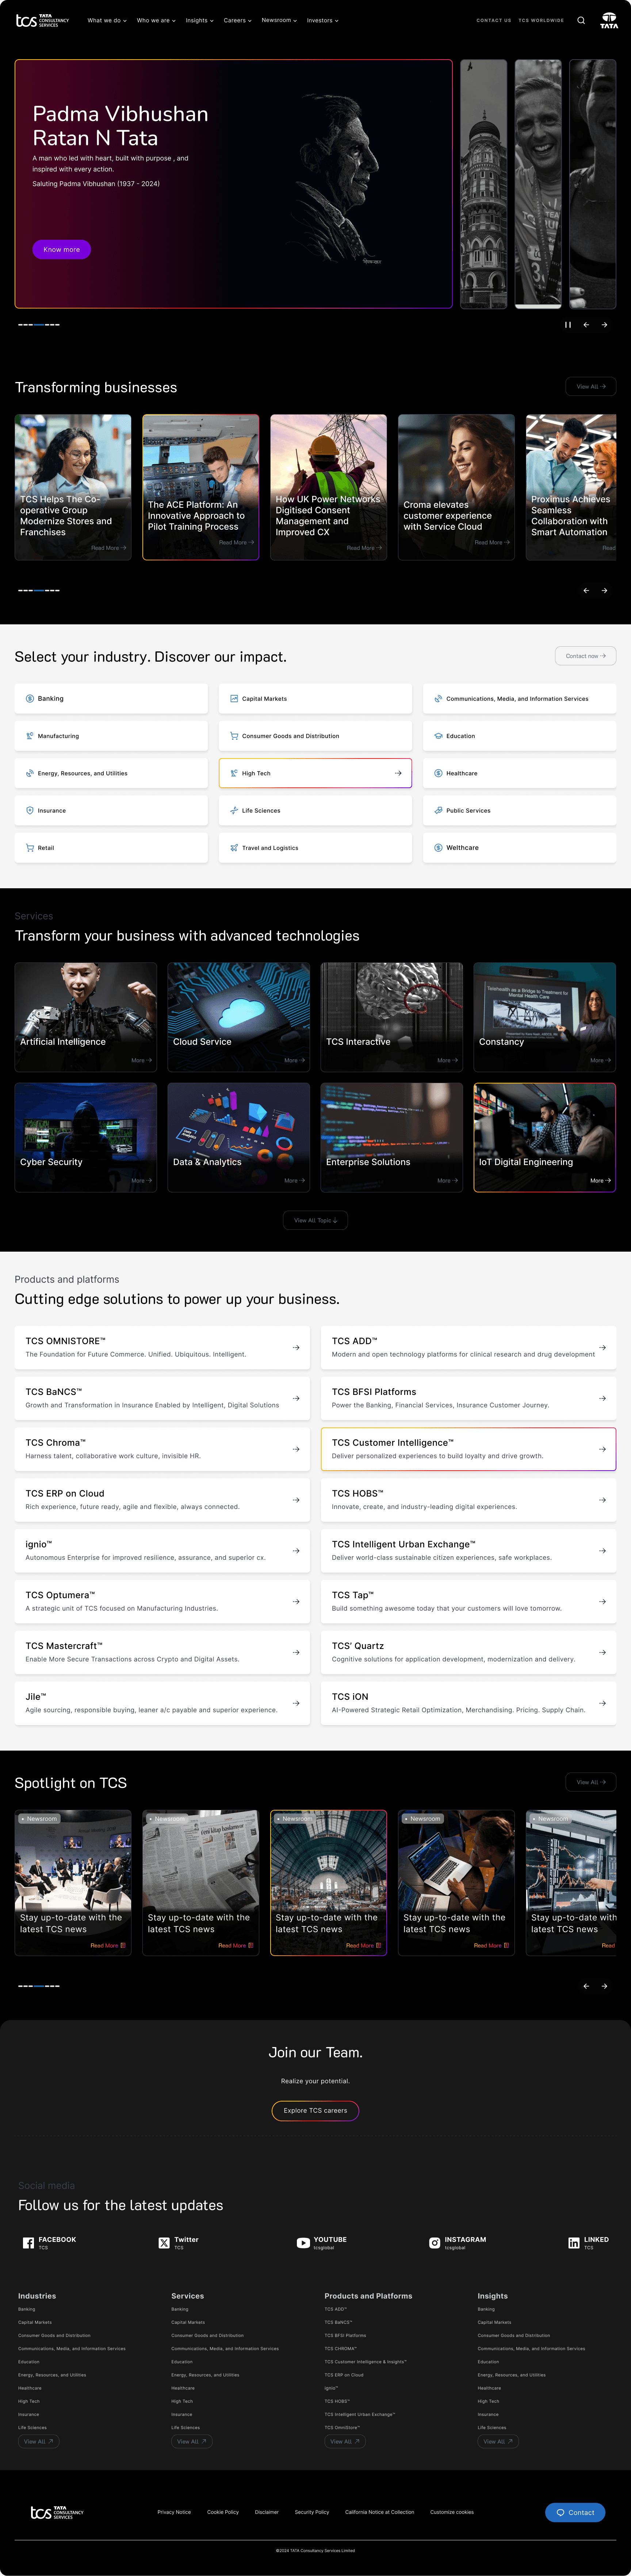Expand the Who we are menu

point(156,20)
